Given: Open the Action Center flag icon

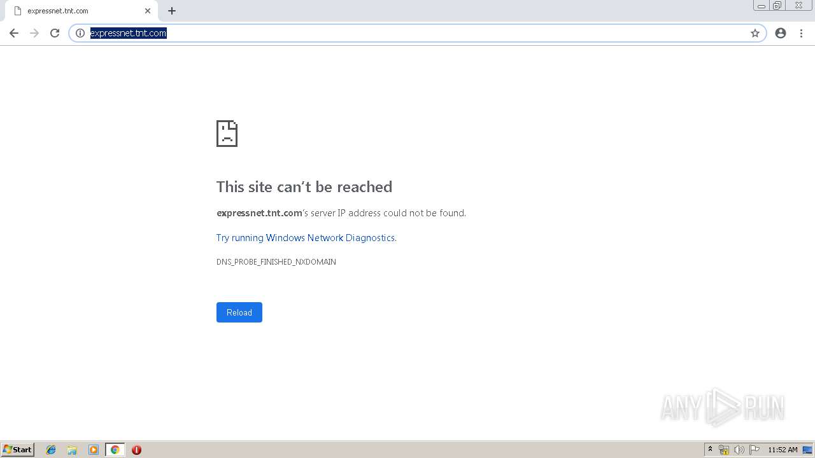Looking at the screenshot, I should click(x=755, y=450).
